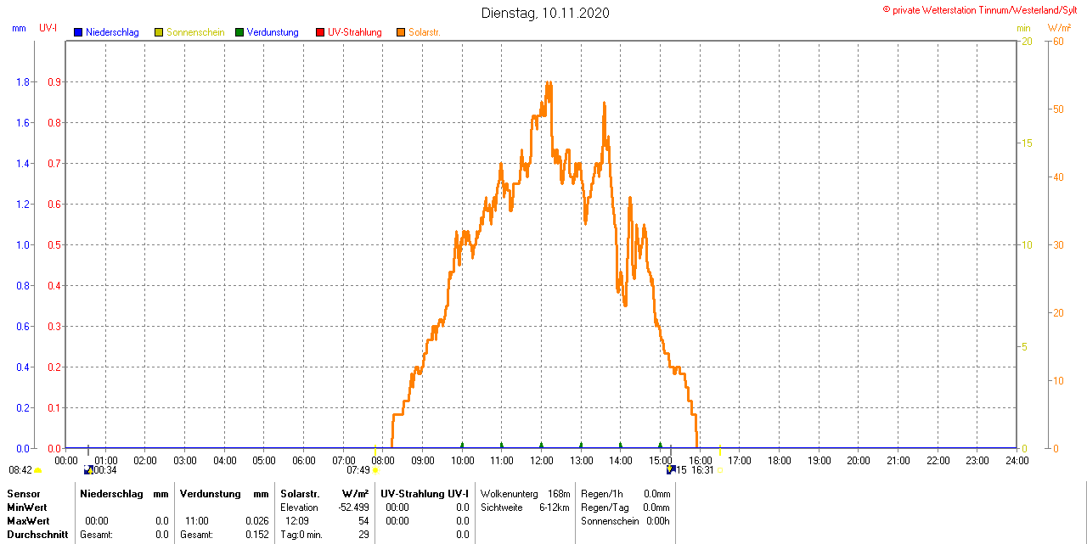Click the Solarstr. max time 12:09
The width and height of the screenshot is (1087, 544).
coord(297,521)
